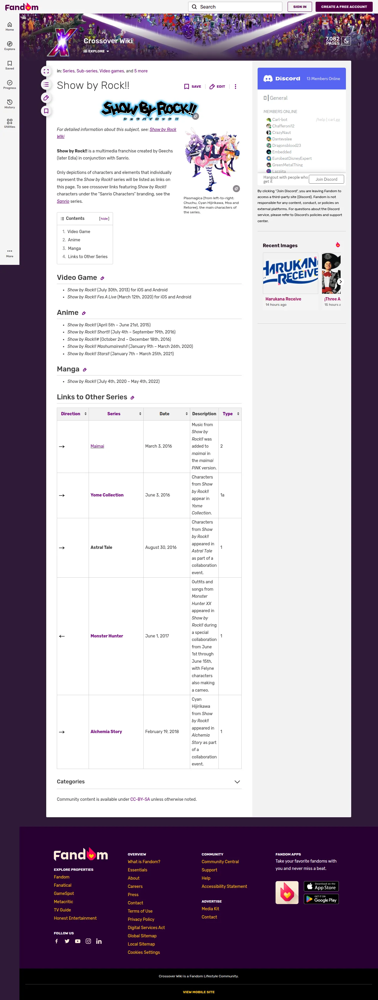Open Cookies Settings in the footer
378x1000 pixels.
click(144, 952)
